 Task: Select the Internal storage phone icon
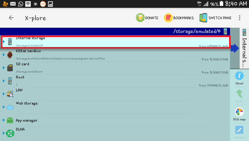pos(10,42)
